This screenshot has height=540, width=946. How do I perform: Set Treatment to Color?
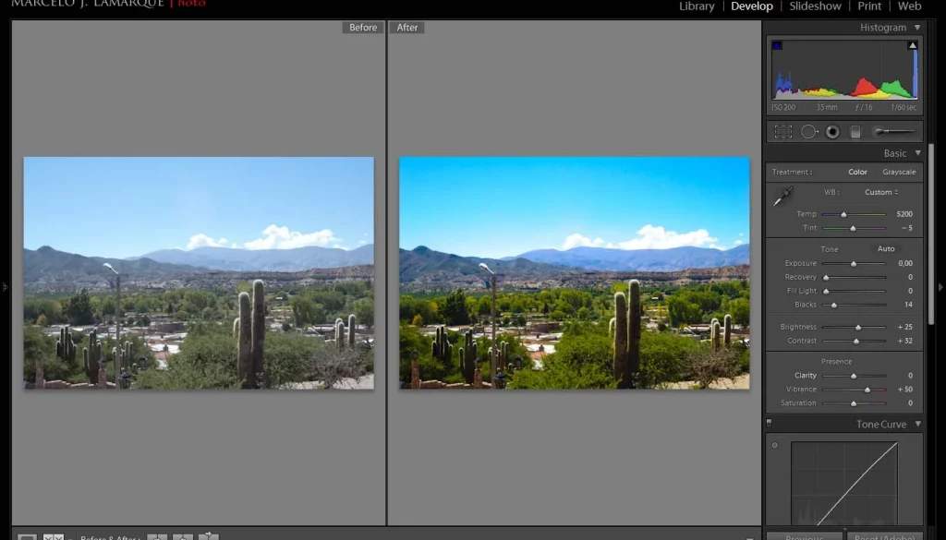[x=857, y=172]
